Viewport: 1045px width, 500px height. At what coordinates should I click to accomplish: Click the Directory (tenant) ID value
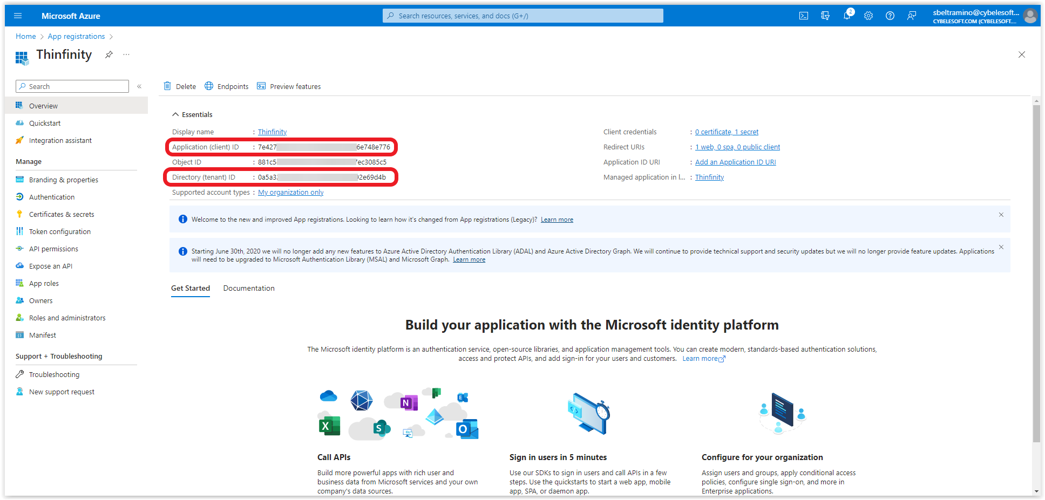(322, 177)
